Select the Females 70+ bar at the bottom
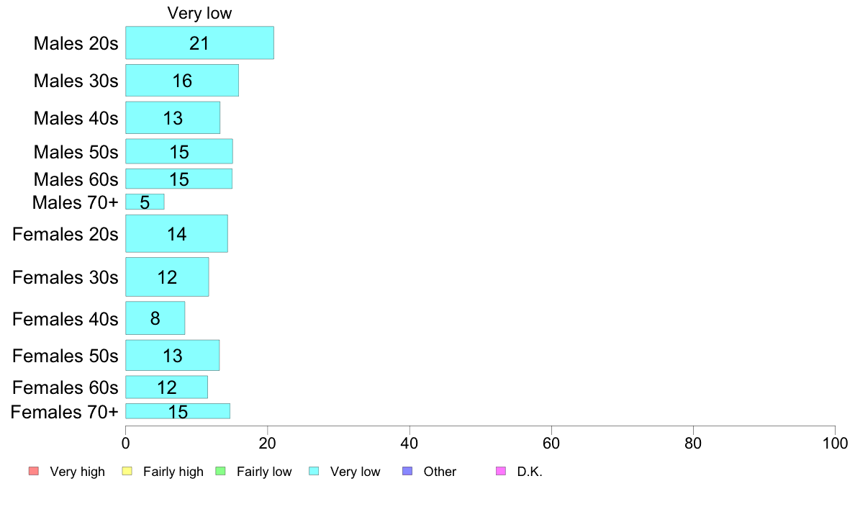Screen dimensions: 855x530 click(178, 411)
